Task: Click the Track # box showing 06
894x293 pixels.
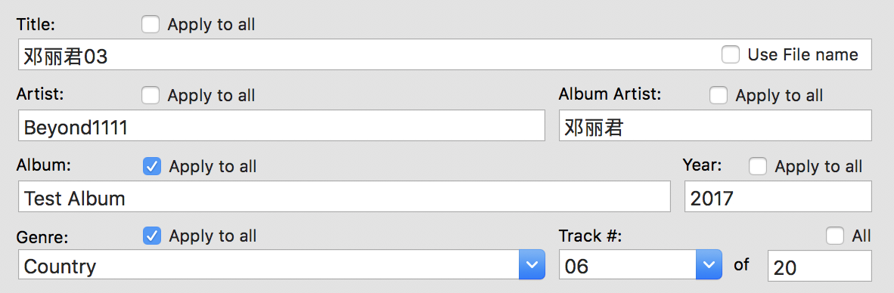Action: 628,264
